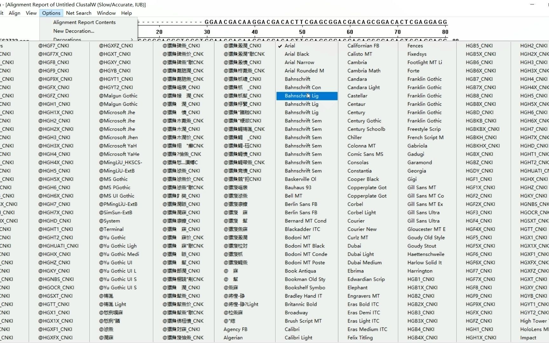Open the Options menu
549x343 pixels.
[51, 13]
